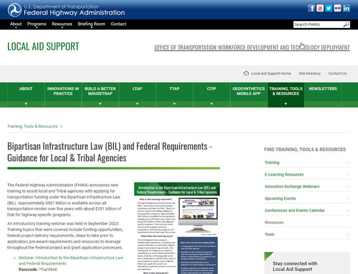Click the search magnifier icon
Viewport: 358px width, 274px height.
346,24
